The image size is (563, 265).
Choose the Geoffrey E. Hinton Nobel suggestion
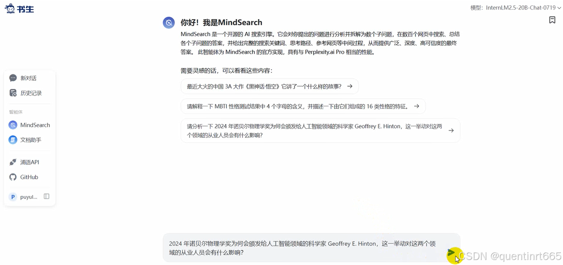pyautogui.click(x=320, y=131)
